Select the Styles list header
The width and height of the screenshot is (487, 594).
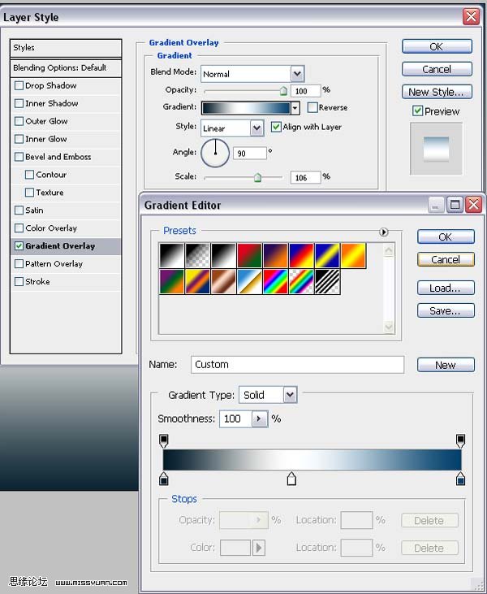tap(66, 48)
